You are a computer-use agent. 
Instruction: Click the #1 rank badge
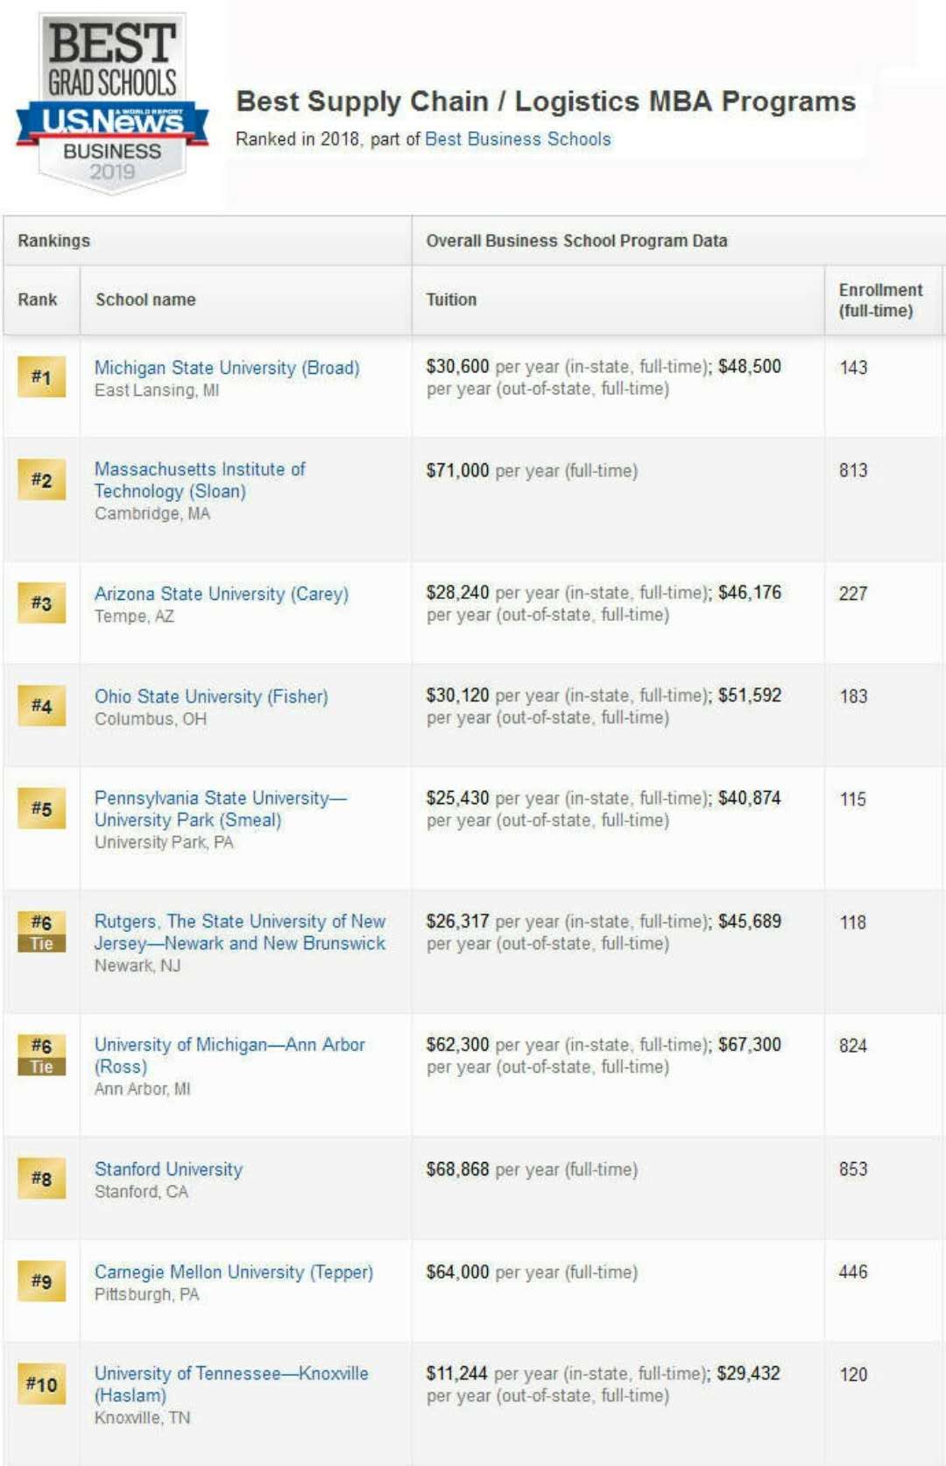click(x=41, y=377)
